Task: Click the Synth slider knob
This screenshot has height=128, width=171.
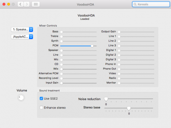Action: (x=62, y=41)
